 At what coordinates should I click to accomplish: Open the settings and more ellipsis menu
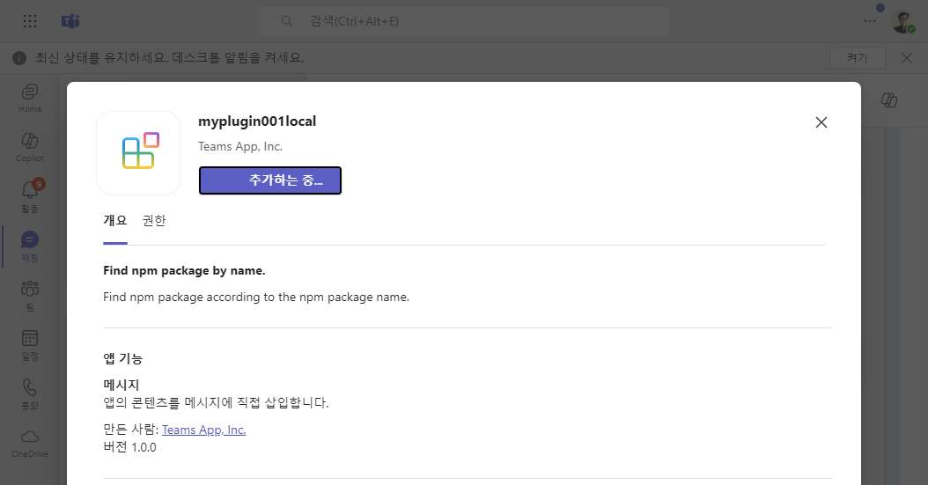coord(869,21)
